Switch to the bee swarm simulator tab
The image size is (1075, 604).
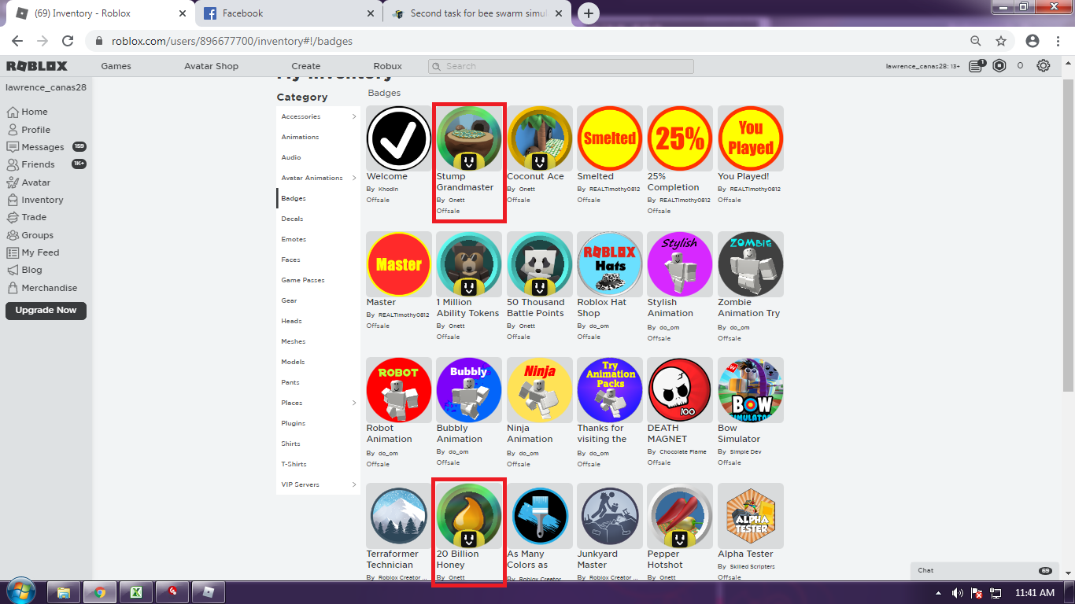478,13
